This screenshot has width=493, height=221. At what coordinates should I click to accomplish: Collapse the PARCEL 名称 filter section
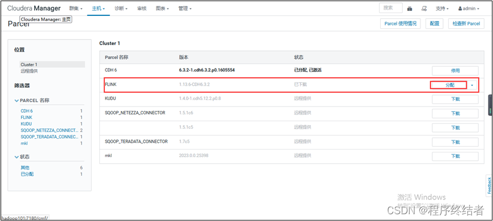32,100
